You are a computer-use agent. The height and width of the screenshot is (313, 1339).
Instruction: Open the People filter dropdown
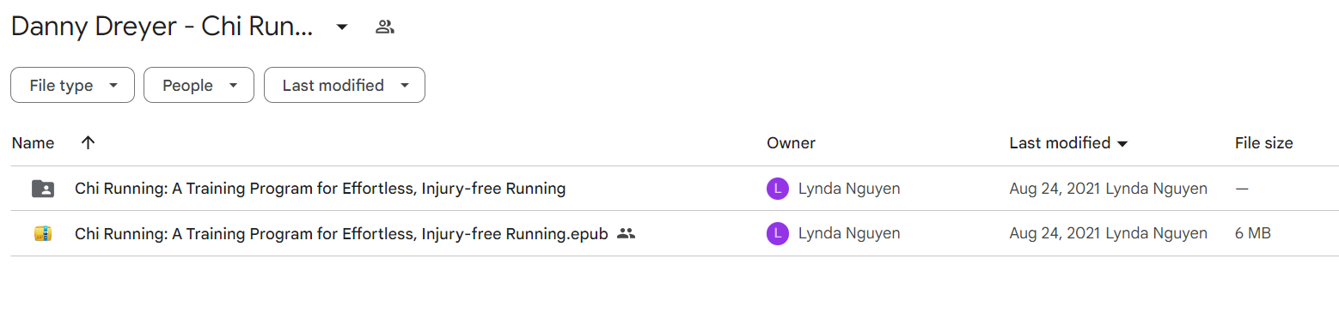pyautogui.click(x=199, y=86)
